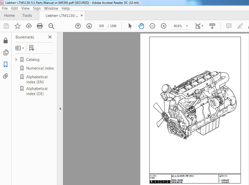Open the Edit menu

click(x=15, y=8)
